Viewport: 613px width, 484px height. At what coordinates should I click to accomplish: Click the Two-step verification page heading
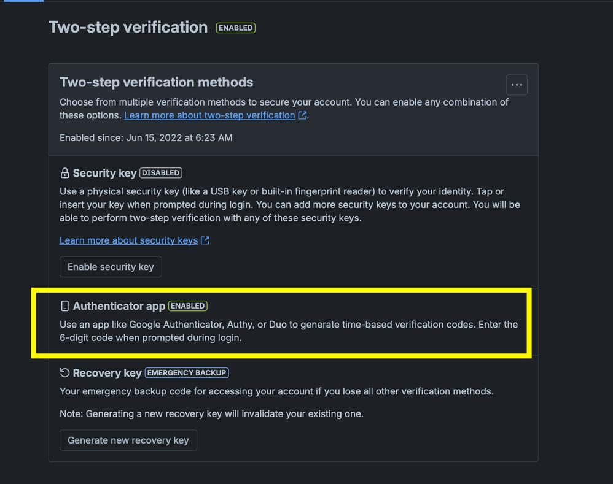click(128, 28)
